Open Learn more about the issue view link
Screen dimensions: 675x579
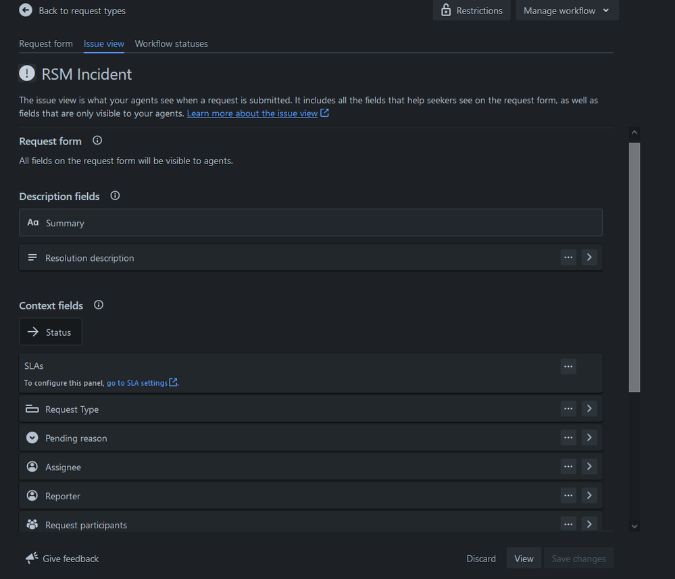252,114
